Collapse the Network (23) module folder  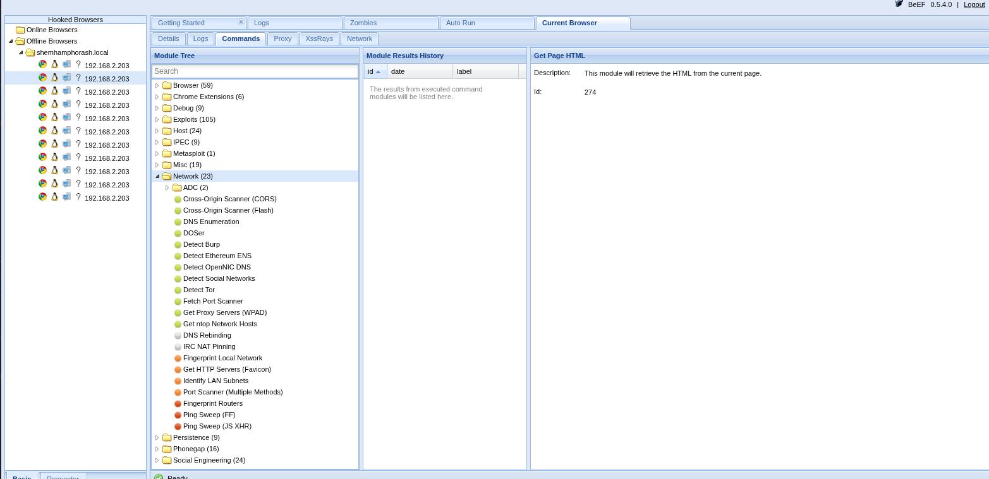(157, 176)
